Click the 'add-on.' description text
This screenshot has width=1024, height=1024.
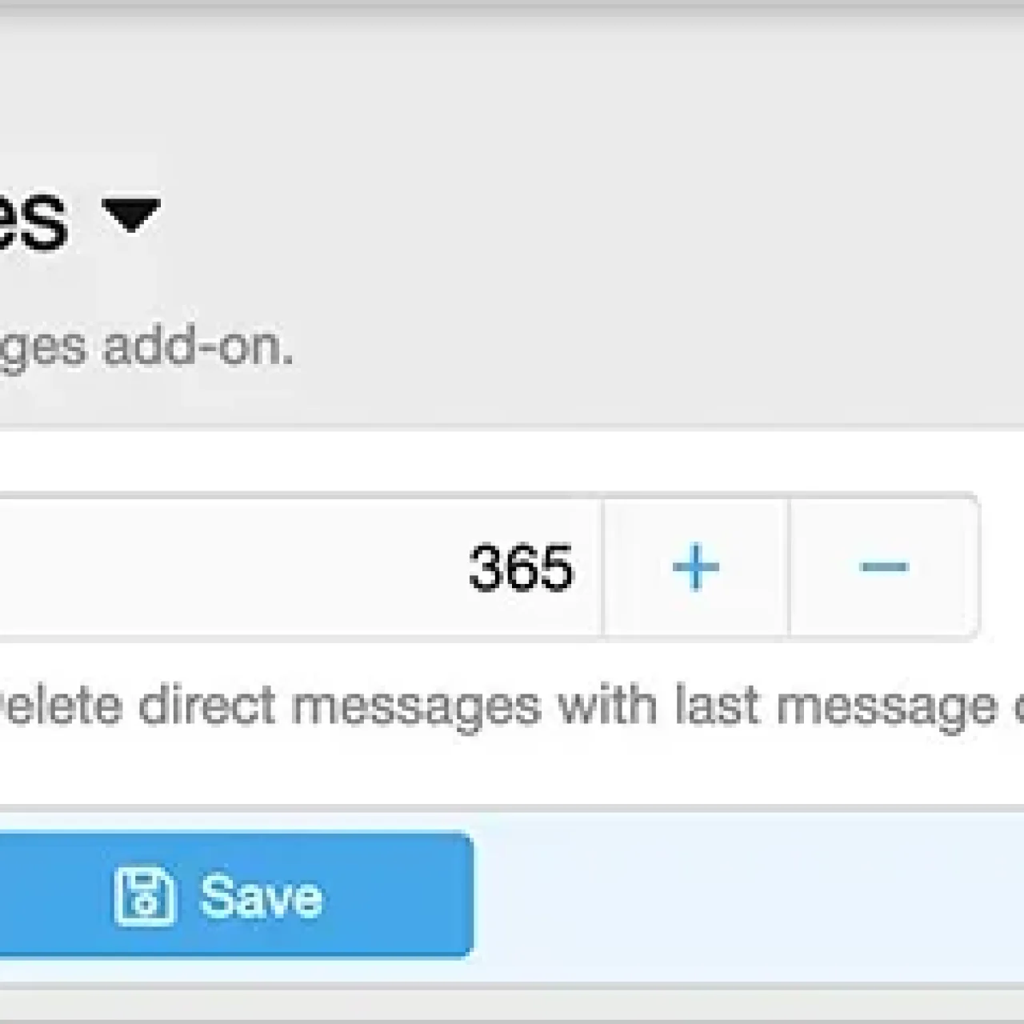pos(198,348)
